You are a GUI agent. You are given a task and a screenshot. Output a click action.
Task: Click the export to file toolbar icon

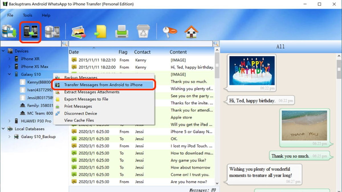point(100,31)
